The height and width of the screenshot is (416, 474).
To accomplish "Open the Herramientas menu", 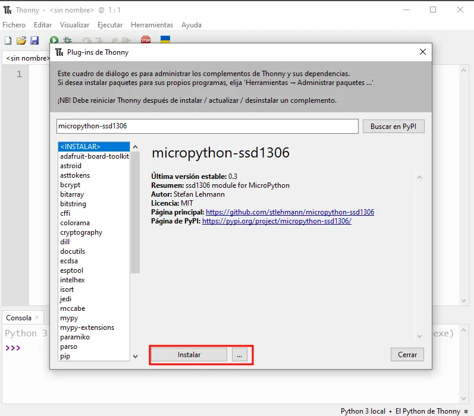I will pyautogui.click(x=152, y=25).
